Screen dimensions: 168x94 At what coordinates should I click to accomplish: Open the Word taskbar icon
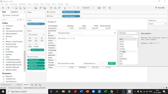(81, 91)
